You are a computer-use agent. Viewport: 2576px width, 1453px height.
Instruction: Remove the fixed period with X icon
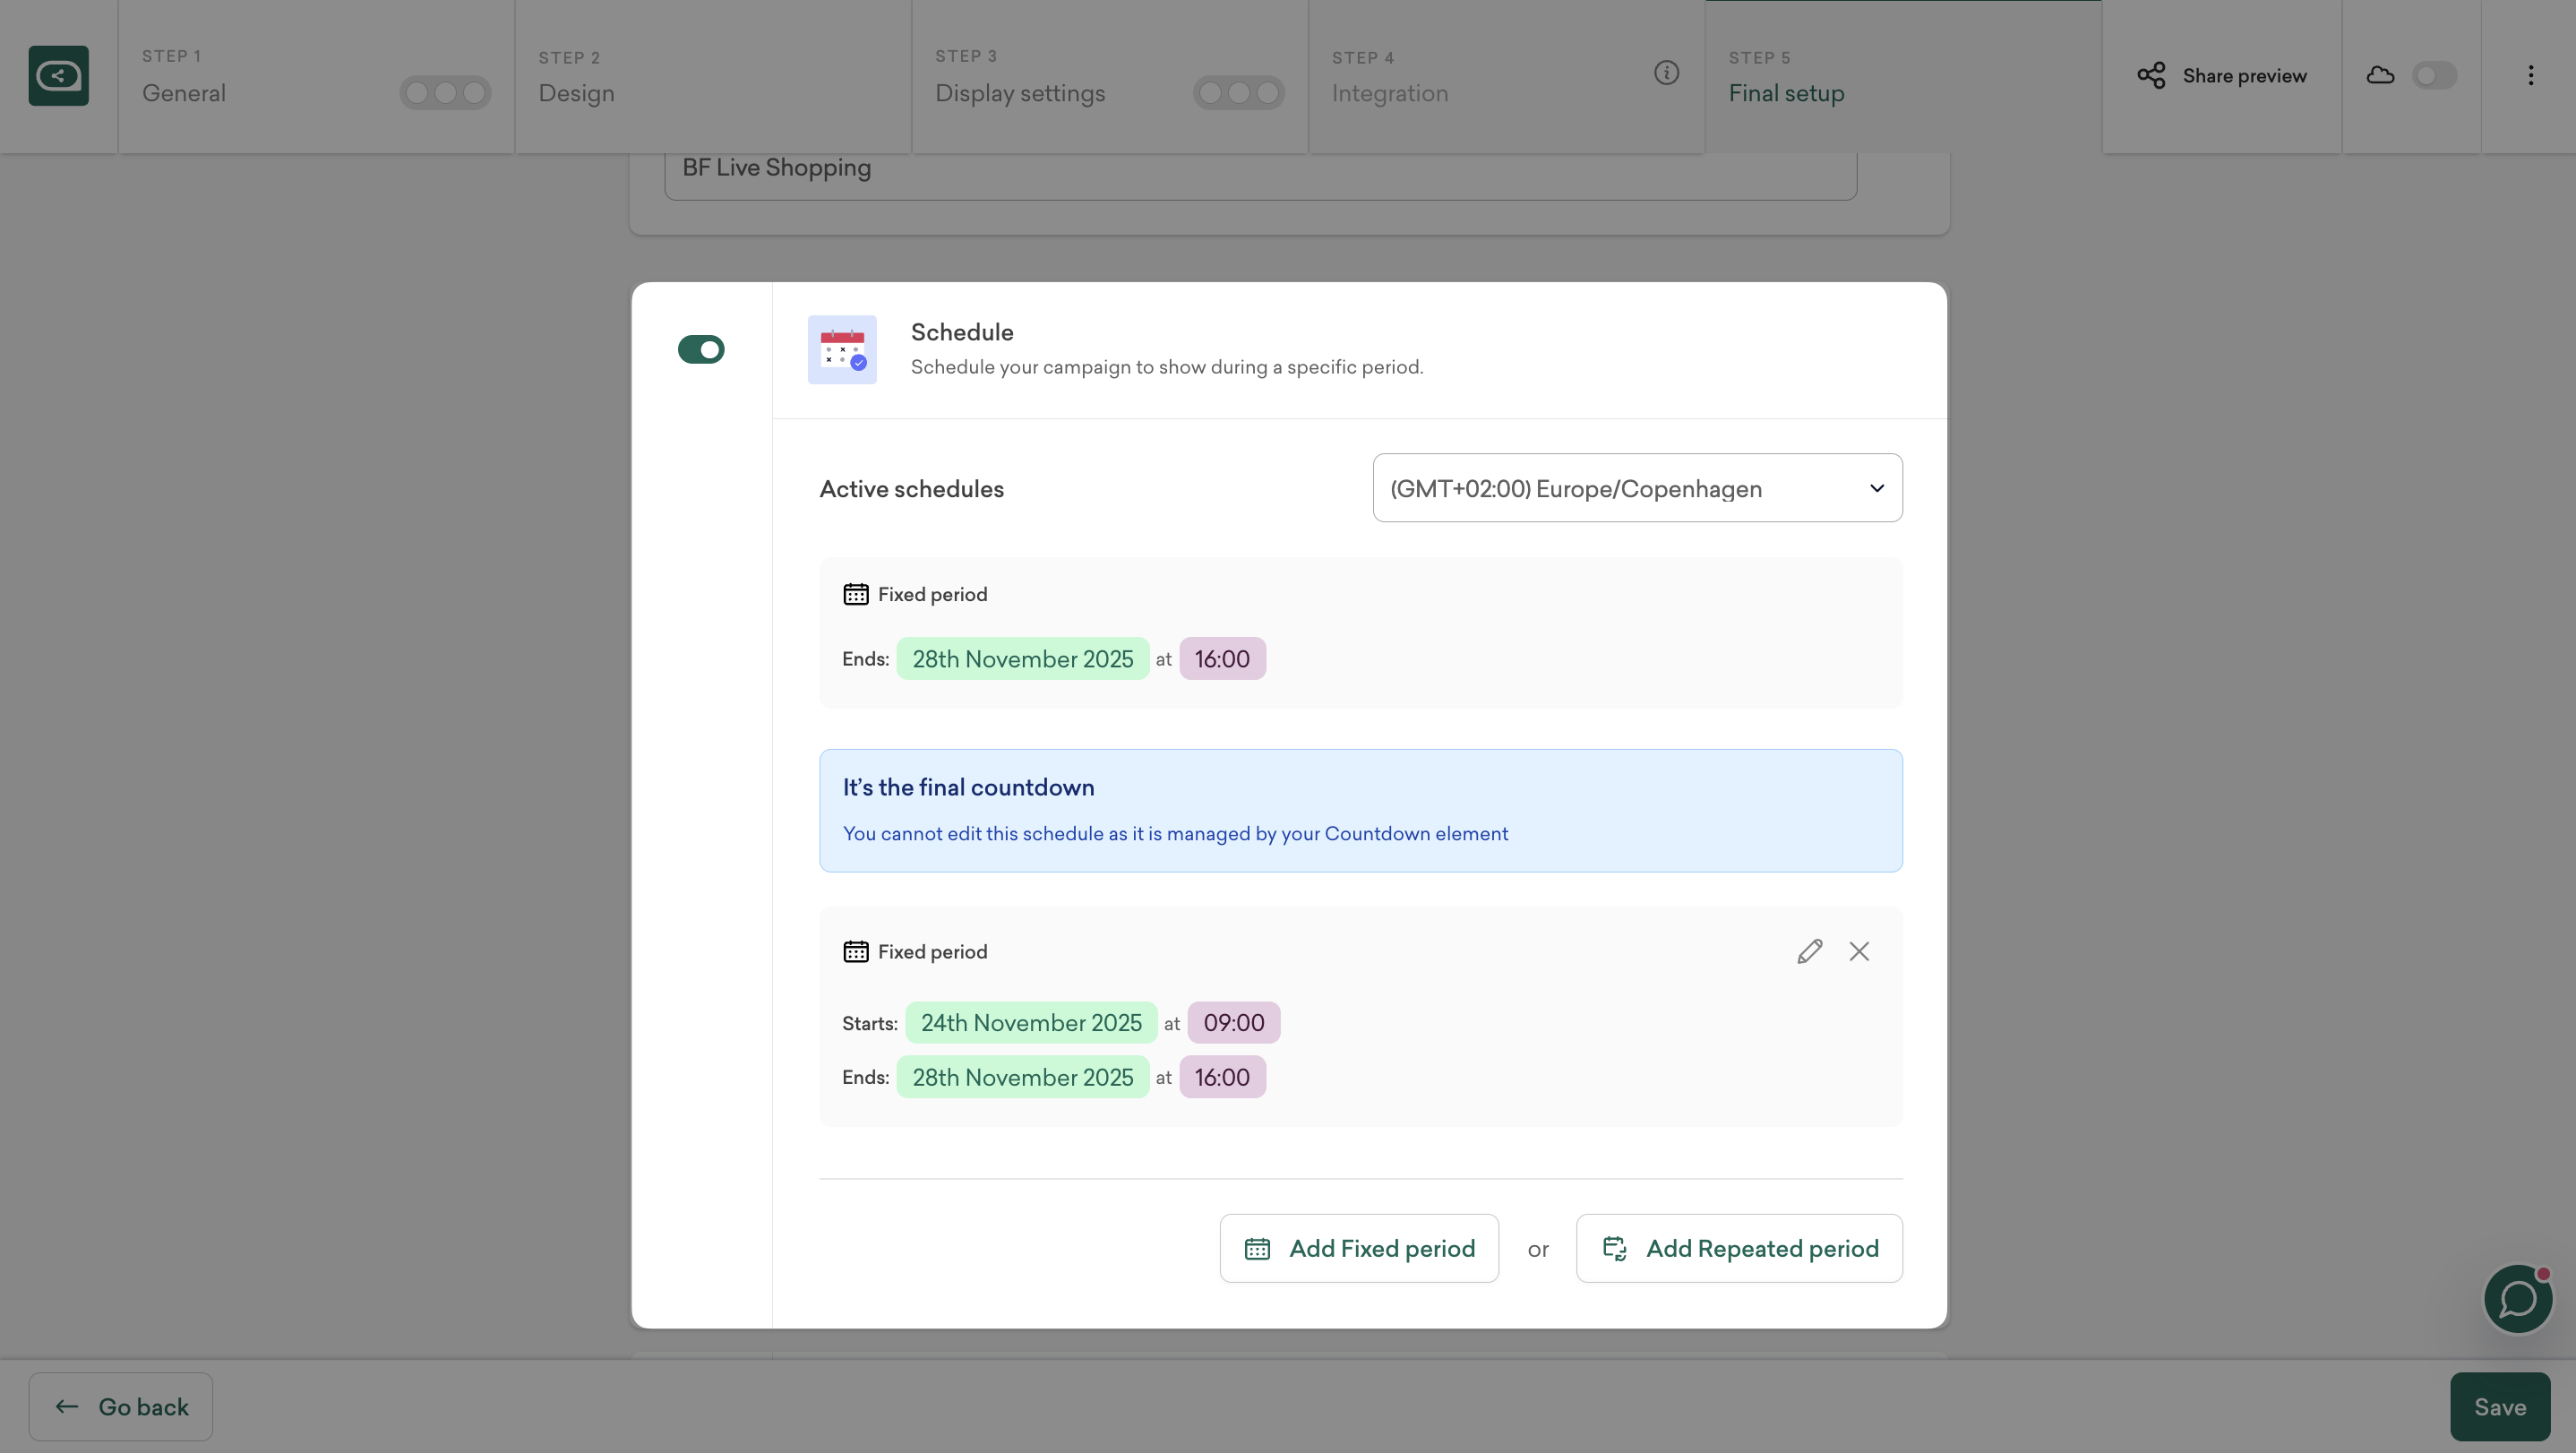click(1859, 951)
